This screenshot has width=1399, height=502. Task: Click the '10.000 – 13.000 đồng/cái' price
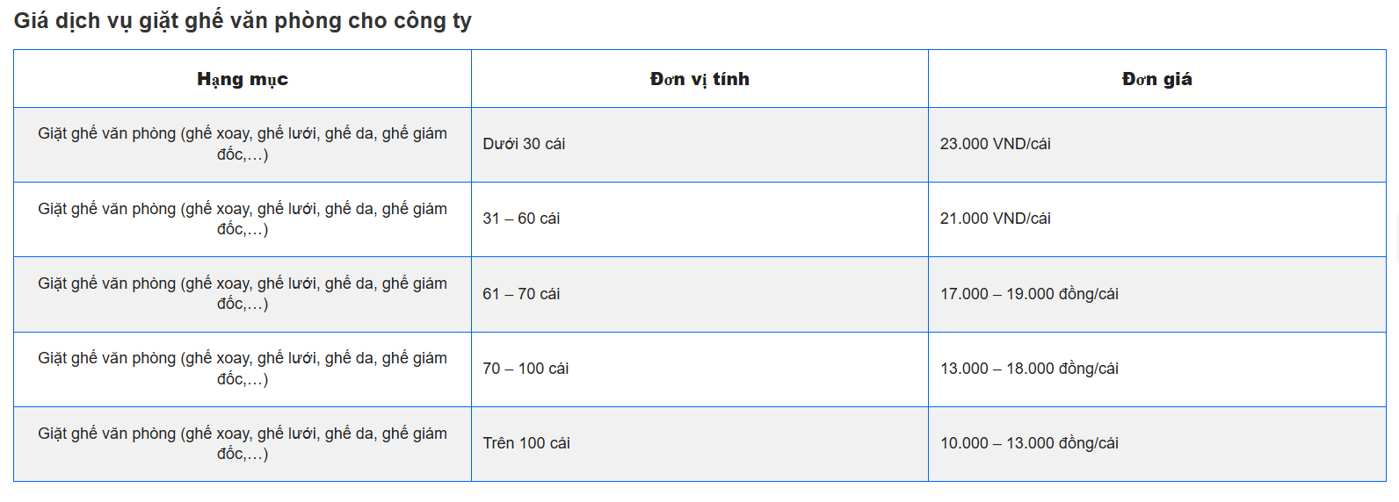pos(1029,443)
